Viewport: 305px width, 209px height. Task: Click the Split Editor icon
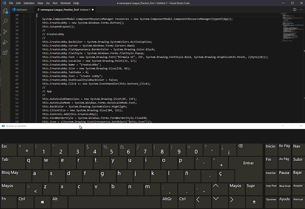295,9
